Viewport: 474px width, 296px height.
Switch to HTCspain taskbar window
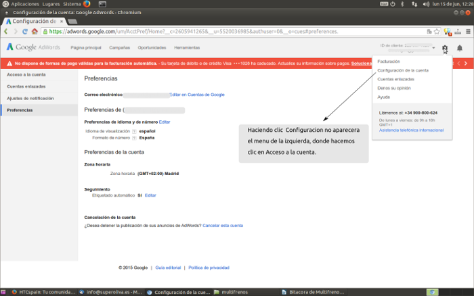(43, 292)
